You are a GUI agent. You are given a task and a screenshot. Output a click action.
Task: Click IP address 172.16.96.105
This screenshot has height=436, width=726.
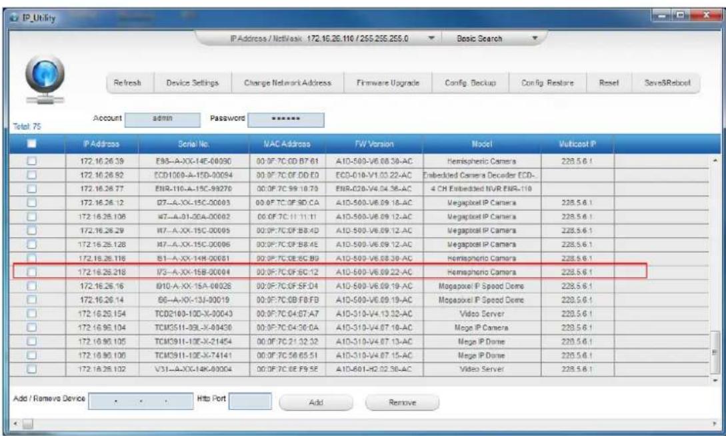point(101,341)
